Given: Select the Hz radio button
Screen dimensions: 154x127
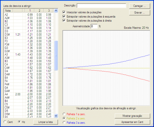Looking at the screenshot, I should click(19, 122).
